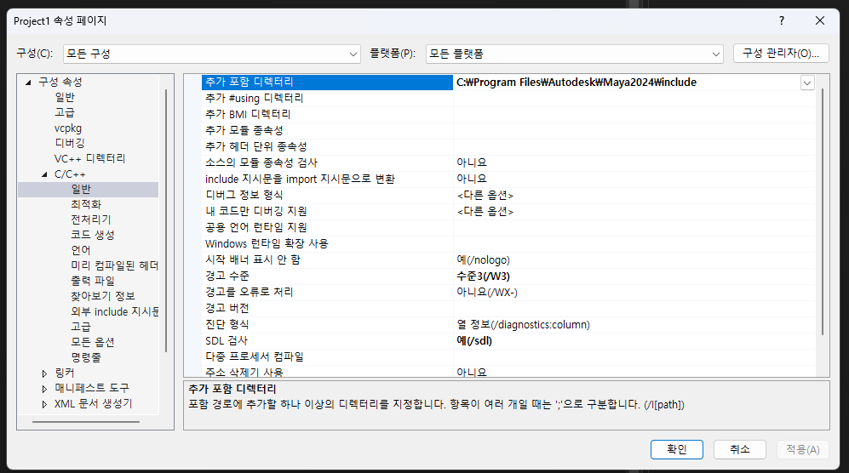Select 일반 under C/C++
Screen dimensions: 849x473
pos(81,189)
